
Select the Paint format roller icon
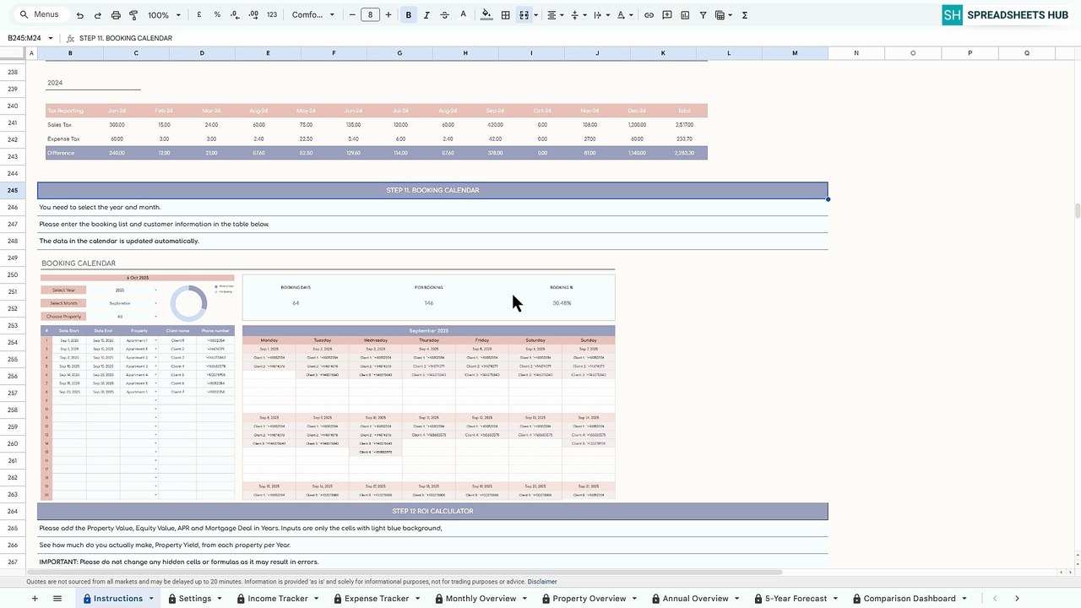coord(133,15)
